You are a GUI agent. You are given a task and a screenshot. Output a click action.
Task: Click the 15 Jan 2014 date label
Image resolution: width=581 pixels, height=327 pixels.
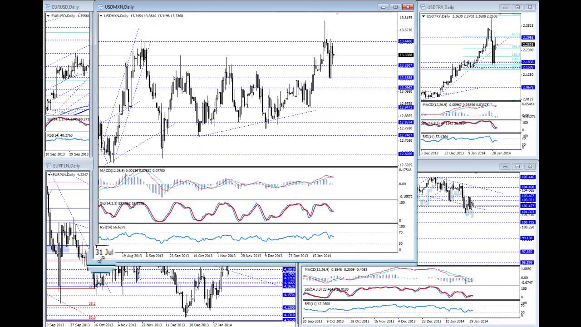(x=323, y=256)
